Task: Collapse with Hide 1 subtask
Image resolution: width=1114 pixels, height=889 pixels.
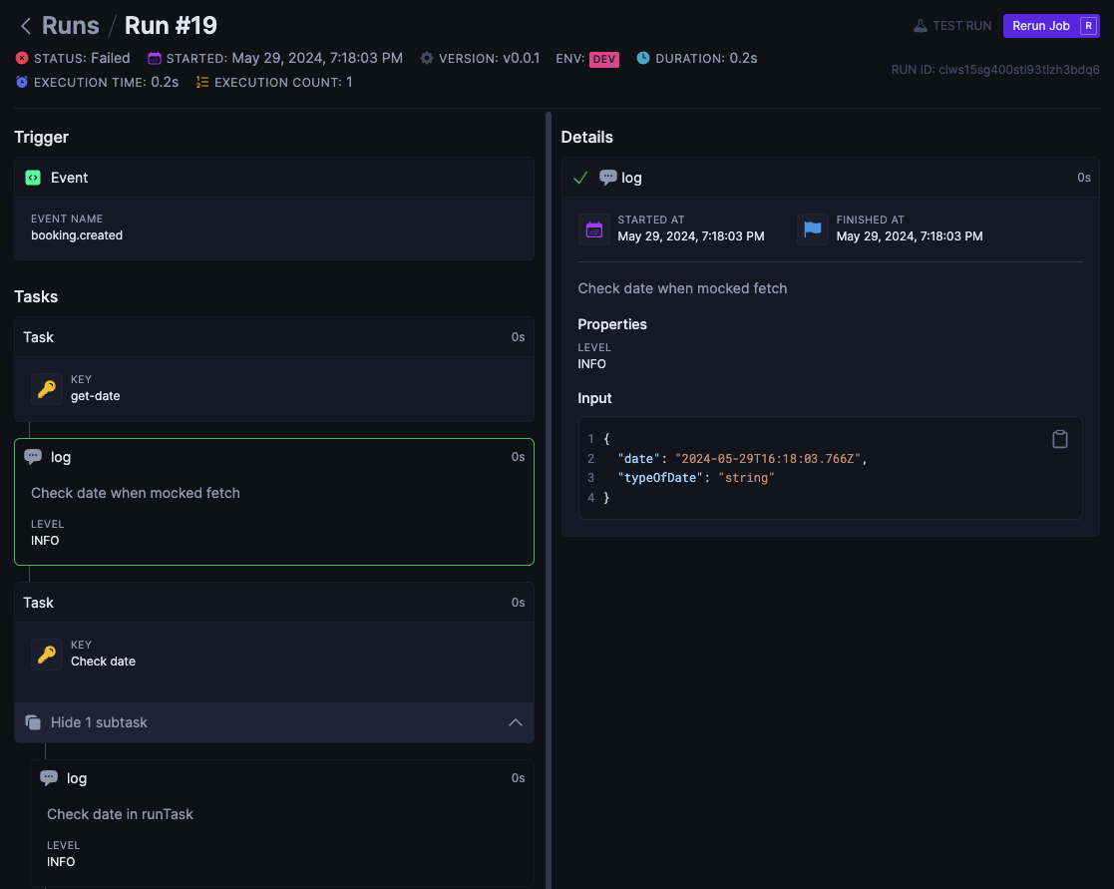Action: pos(274,722)
